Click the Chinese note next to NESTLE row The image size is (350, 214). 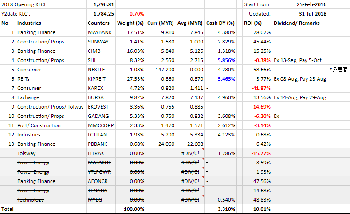click(x=339, y=70)
